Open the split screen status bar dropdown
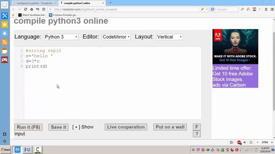275x154 pixels. point(232,142)
